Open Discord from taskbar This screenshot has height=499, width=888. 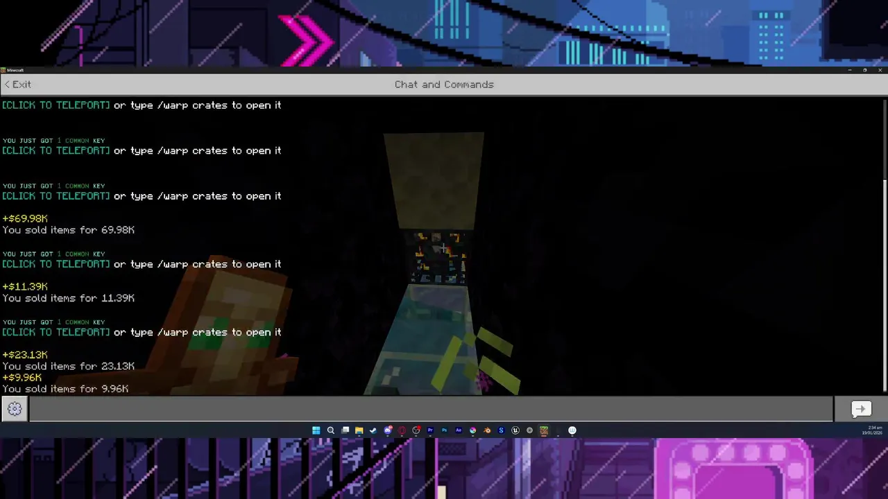coord(388,430)
